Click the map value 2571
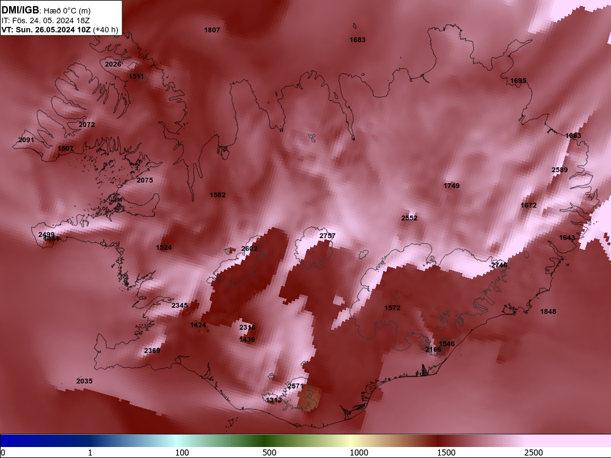611x458 pixels. (295, 387)
